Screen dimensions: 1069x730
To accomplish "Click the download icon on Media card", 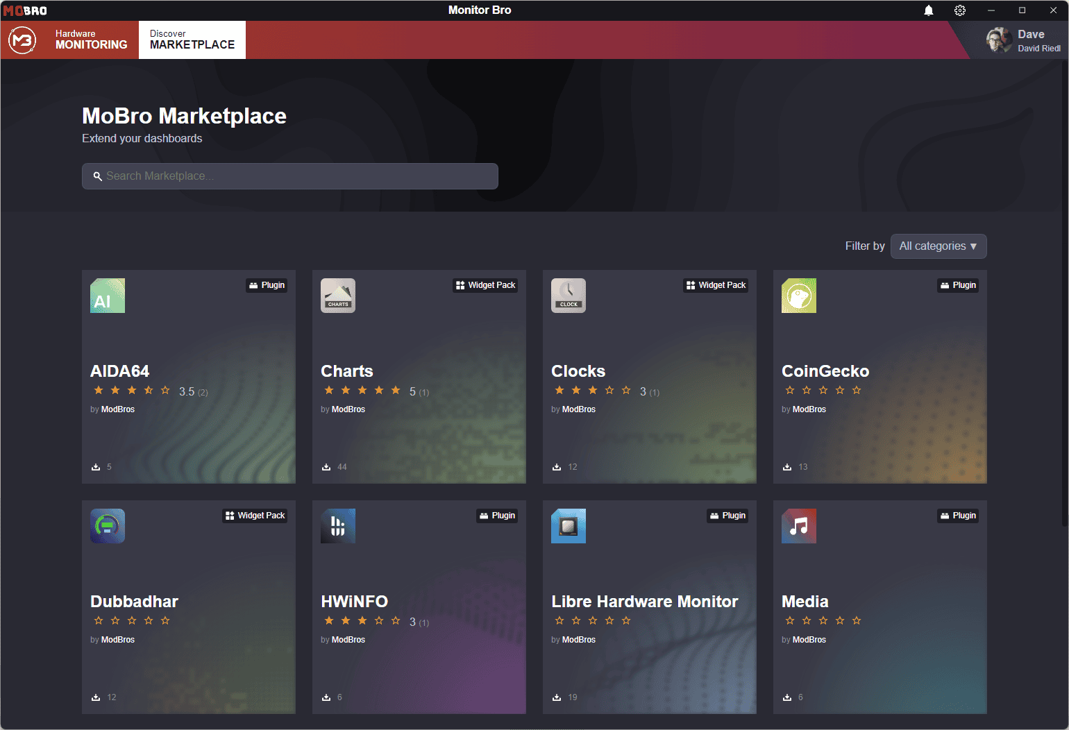I will 787,697.
